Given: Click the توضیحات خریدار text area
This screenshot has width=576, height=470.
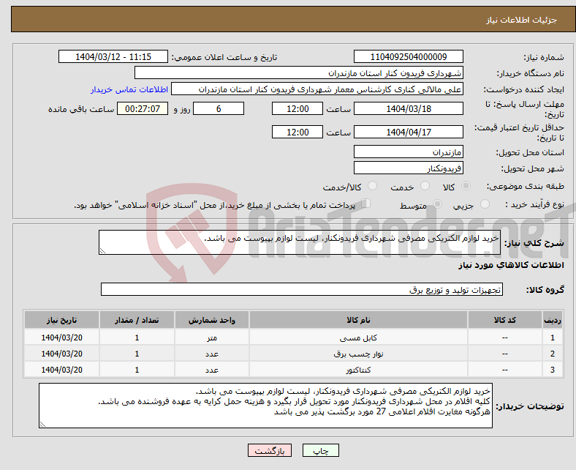Looking at the screenshot, I should [x=265, y=406].
